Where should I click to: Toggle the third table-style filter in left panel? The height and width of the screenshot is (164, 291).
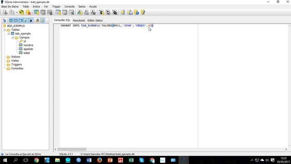(x=21, y=20)
